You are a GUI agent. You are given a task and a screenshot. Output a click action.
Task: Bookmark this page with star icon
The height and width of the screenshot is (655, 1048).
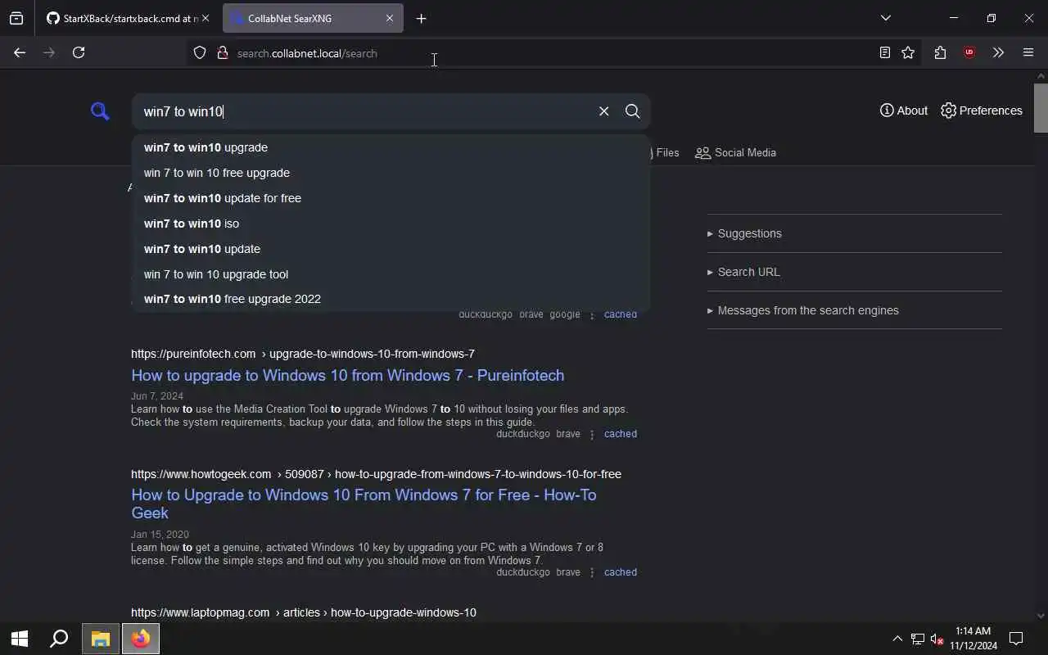pyautogui.click(x=908, y=52)
